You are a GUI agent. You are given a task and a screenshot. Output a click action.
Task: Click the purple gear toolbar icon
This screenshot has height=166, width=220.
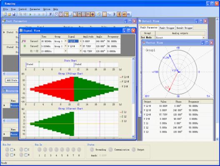click(92, 14)
